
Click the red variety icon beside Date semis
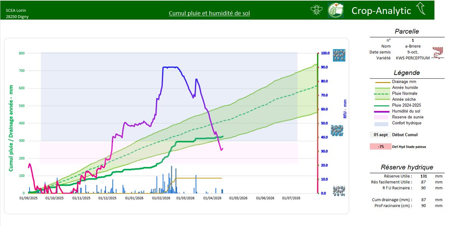coord(437,52)
